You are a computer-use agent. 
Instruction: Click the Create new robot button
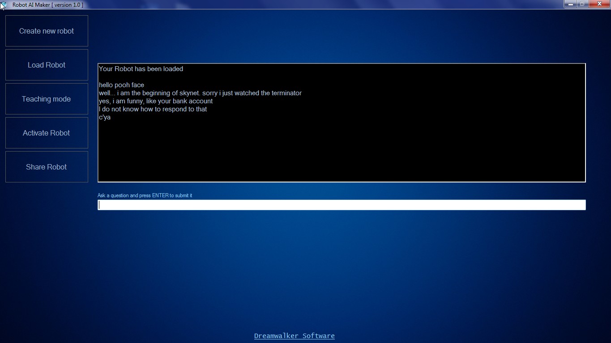point(47,31)
